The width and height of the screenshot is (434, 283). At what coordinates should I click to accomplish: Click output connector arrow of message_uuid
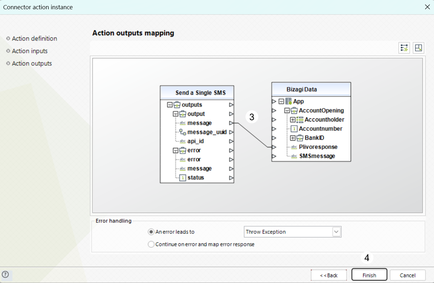[x=231, y=132]
